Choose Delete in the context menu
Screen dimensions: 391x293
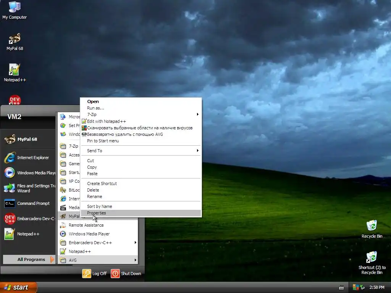(x=141, y=190)
